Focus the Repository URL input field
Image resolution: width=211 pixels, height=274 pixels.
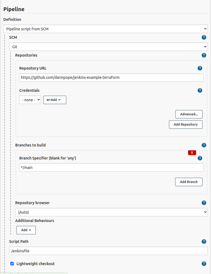(x=111, y=78)
